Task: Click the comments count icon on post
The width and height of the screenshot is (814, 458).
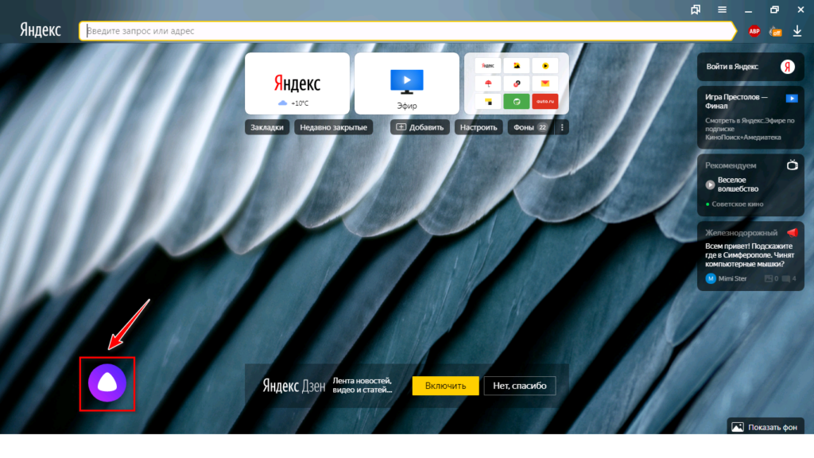Action: click(x=786, y=279)
